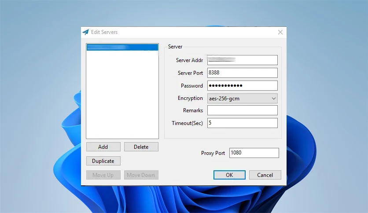Click the Server group box heading
The width and height of the screenshot is (368, 213).
coord(175,47)
